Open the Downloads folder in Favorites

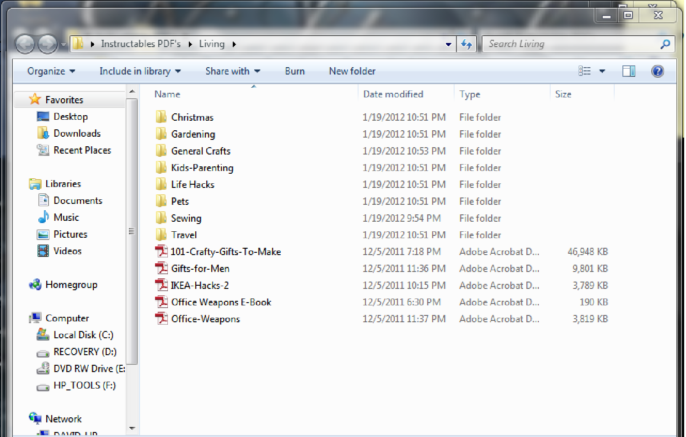coord(77,133)
